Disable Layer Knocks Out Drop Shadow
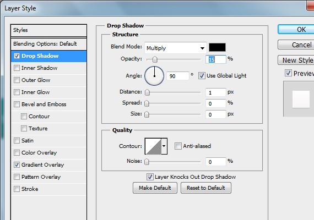This screenshot has width=314, height=220. tap(150, 177)
